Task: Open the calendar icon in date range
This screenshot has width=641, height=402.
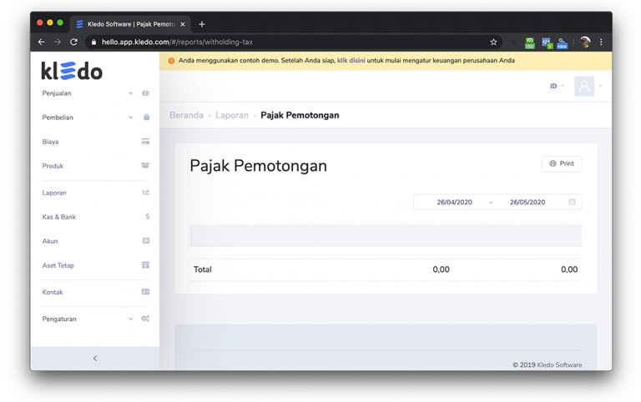Action: pyautogui.click(x=572, y=202)
